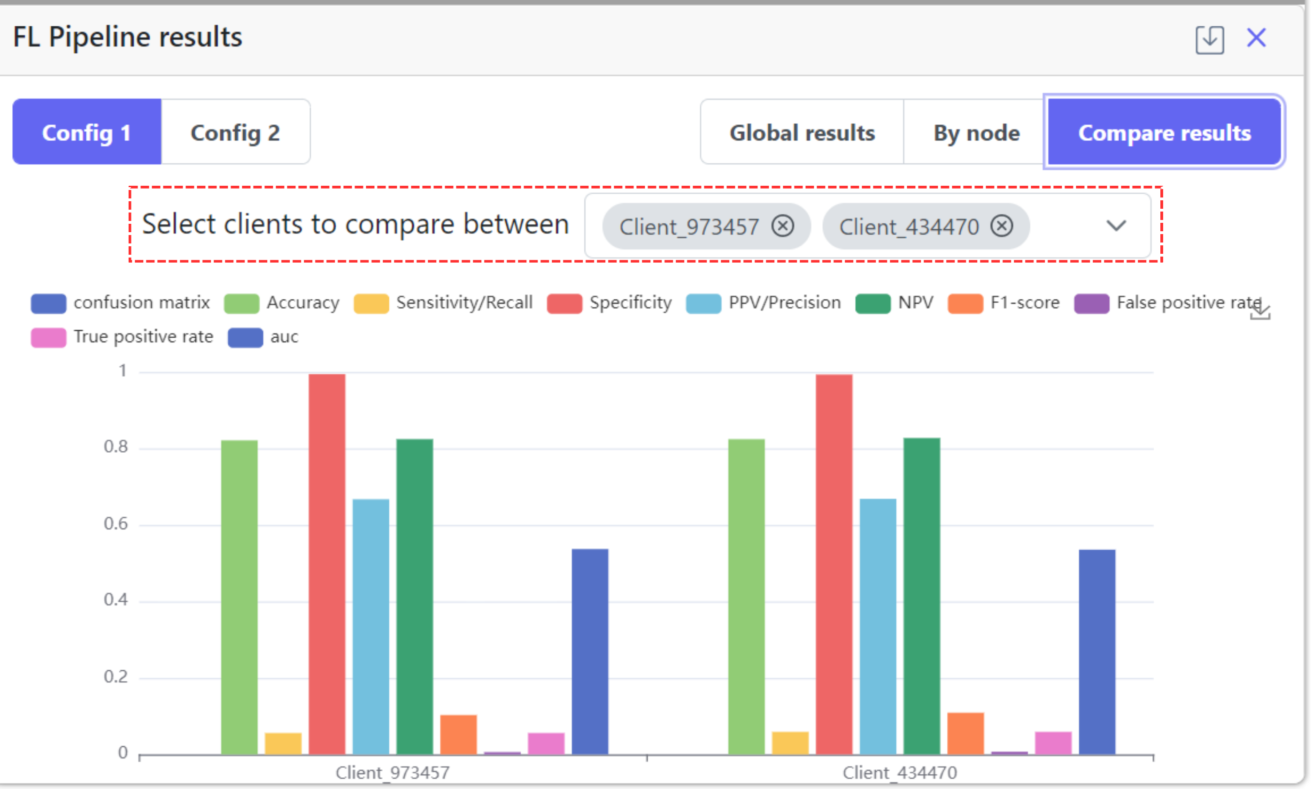Select the Config 1 tab
Screen dimensions: 1312x789
pos(87,132)
